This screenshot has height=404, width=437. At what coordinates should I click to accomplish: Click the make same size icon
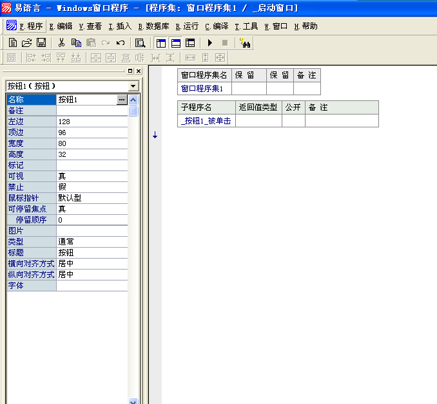coord(220,58)
